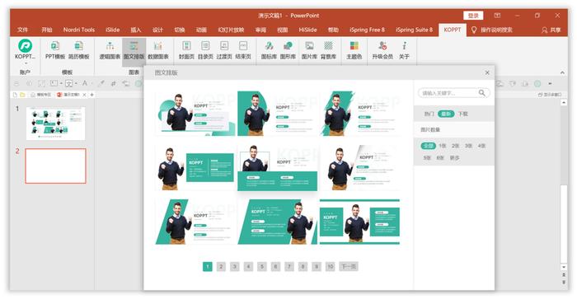The height and width of the screenshot is (299, 577).
Task: Open the 简历模板 resume templates
Action: point(79,50)
